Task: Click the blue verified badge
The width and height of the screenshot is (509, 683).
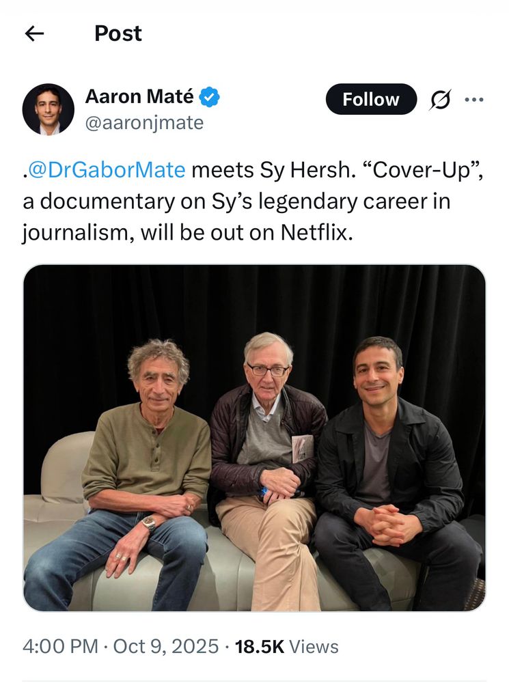Action: (x=209, y=97)
